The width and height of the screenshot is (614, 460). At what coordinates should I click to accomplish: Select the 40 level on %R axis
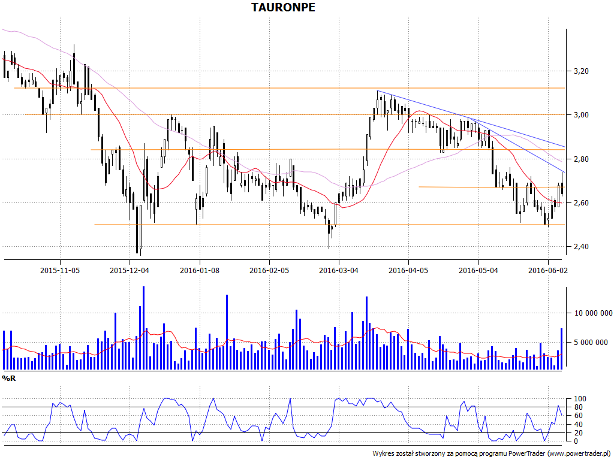click(x=580, y=425)
